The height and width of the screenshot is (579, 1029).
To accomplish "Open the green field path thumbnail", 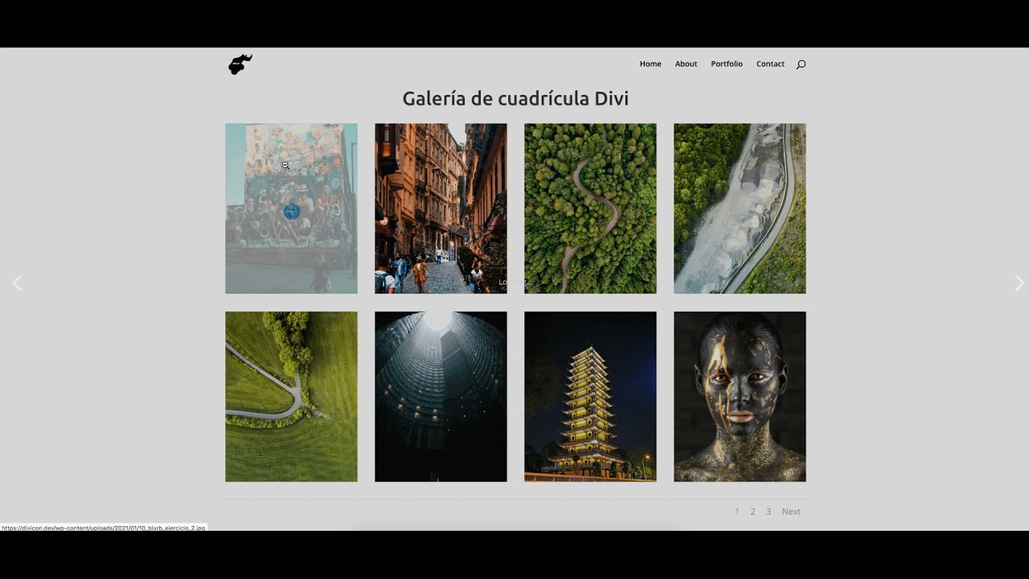I will (x=291, y=396).
